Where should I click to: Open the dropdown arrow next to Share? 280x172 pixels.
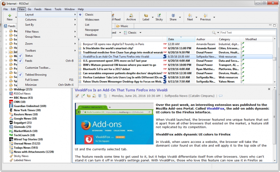[x=180, y=17]
